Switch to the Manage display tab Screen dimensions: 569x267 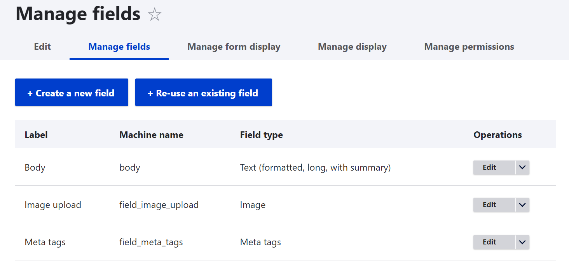pyautogui.click(x=352, y=47)
